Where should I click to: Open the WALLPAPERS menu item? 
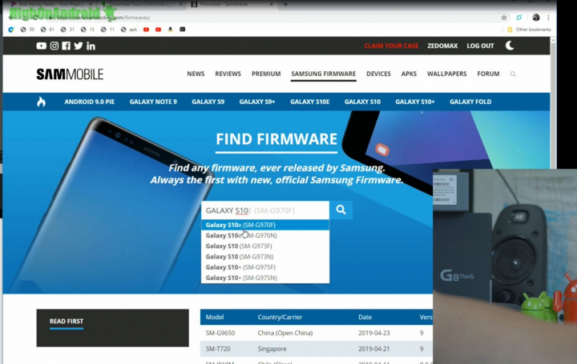coord(446,74)
